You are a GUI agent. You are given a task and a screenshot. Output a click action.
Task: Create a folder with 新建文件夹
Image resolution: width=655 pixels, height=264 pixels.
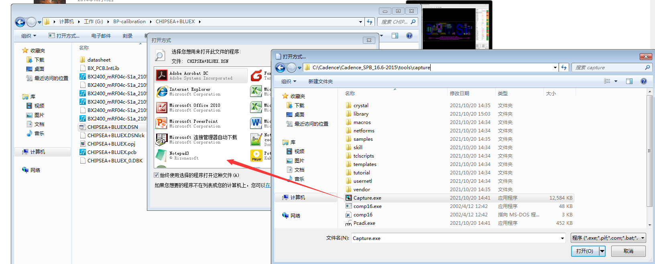pyautogui.click(x=321, y=82)
